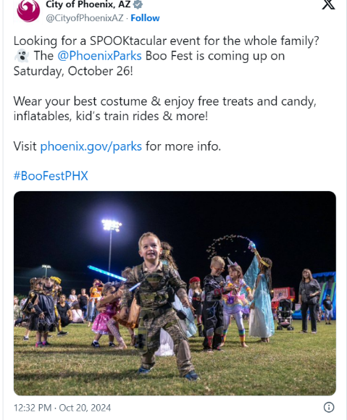
Task: Visit the @CityofPhoenixAZ handle
Action: click(85, 18)
